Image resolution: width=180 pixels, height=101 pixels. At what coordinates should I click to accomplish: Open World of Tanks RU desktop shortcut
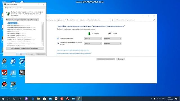(x=4, y=63)
